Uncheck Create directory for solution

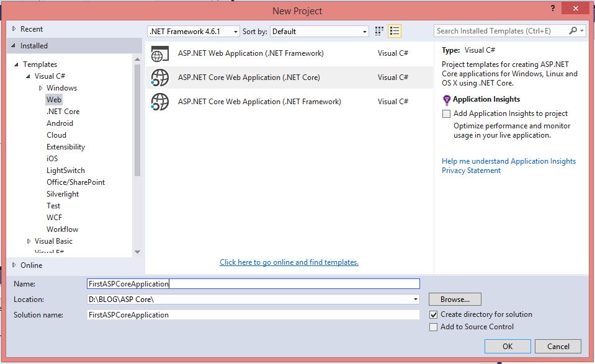432,314
